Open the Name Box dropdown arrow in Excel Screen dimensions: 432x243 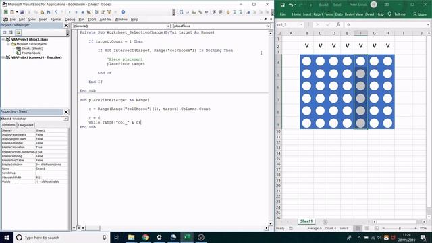tap(302, 25)
